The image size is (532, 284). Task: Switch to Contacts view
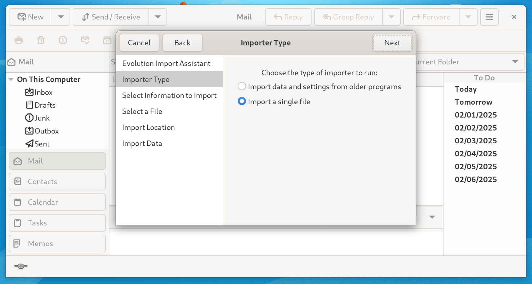(x=57, y=182)
